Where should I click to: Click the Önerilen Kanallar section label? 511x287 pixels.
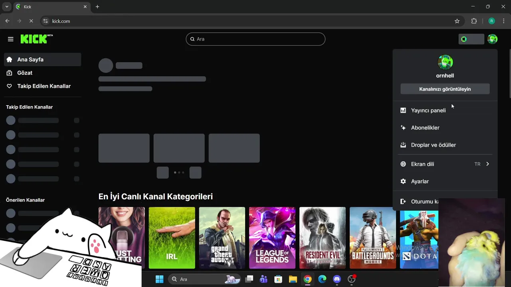pos(25,200)
